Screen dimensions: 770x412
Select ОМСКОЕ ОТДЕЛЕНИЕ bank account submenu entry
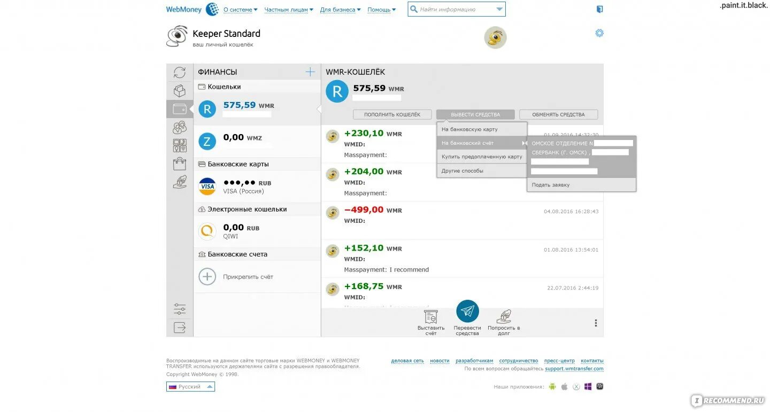point(582,157)
